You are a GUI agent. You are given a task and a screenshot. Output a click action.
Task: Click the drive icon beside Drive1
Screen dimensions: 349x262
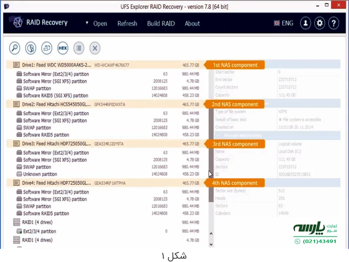16,65
